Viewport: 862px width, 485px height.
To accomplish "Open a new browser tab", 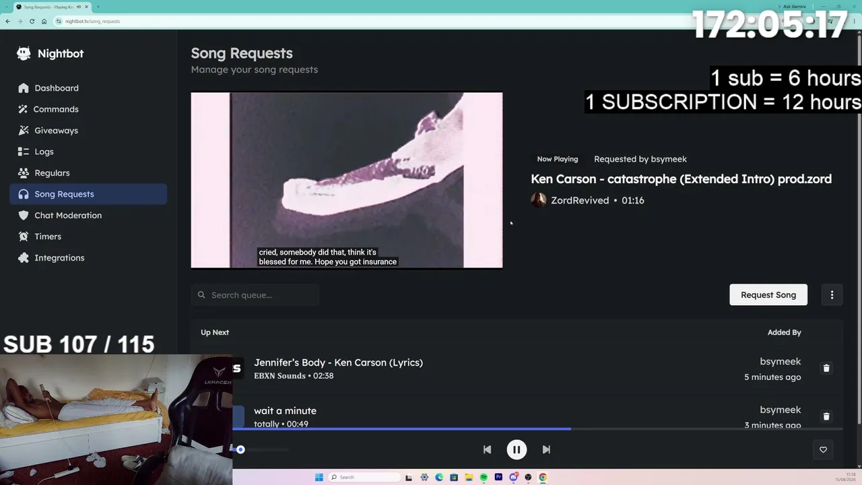I will pyautogui.click(x=98, y=7).
